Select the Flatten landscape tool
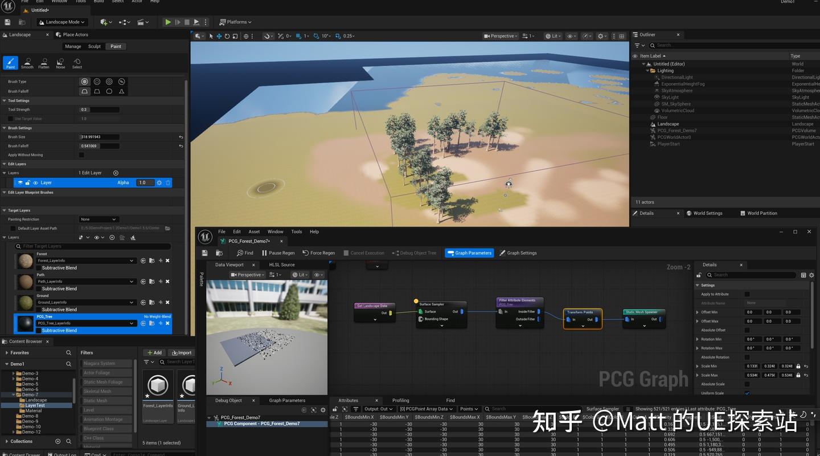820x456 pixels. [x=44, y=63]
